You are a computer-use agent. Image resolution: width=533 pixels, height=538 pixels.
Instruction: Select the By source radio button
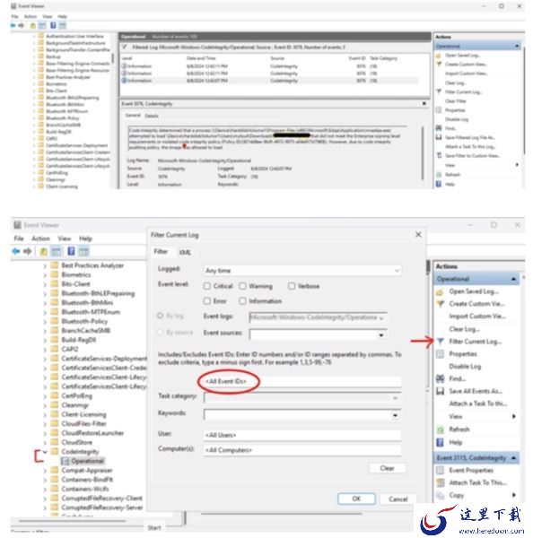pyautogui.click(x=160, y=332)
